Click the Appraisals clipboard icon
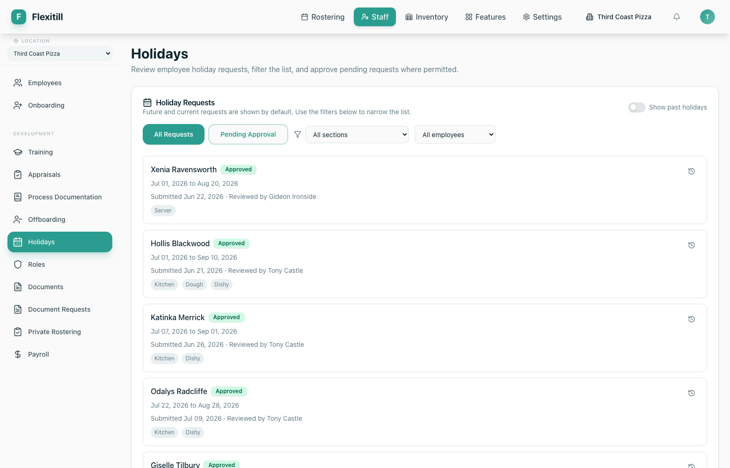The image size is (730, 468). (x=18, y=175)
